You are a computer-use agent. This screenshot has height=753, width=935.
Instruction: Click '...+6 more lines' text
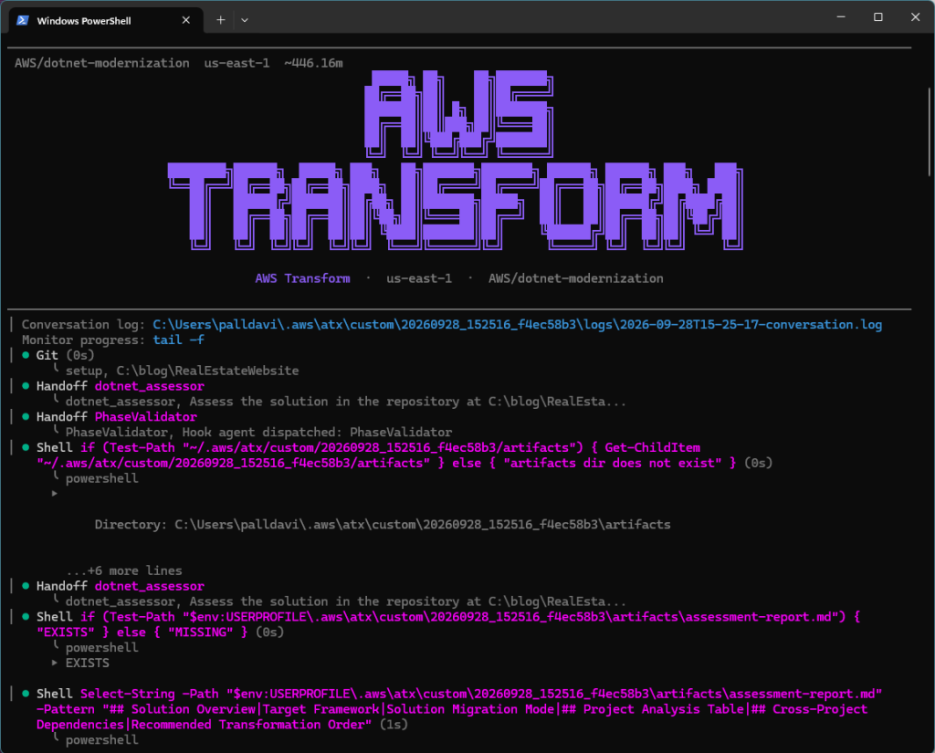pyautogui.click(x=124, y=570)
